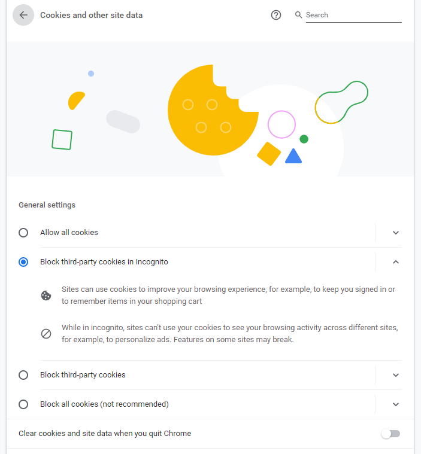Click the blocked circle icon beside incognito text

(46, 334)
